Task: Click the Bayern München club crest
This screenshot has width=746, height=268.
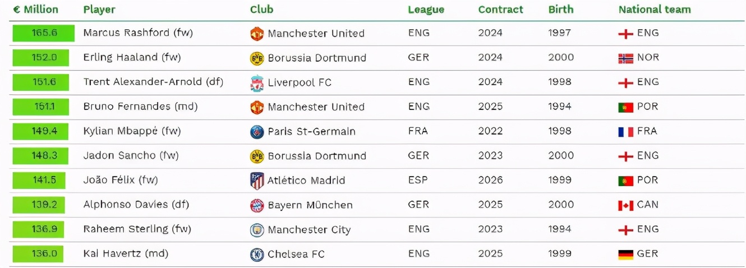Action: [256, 205]
